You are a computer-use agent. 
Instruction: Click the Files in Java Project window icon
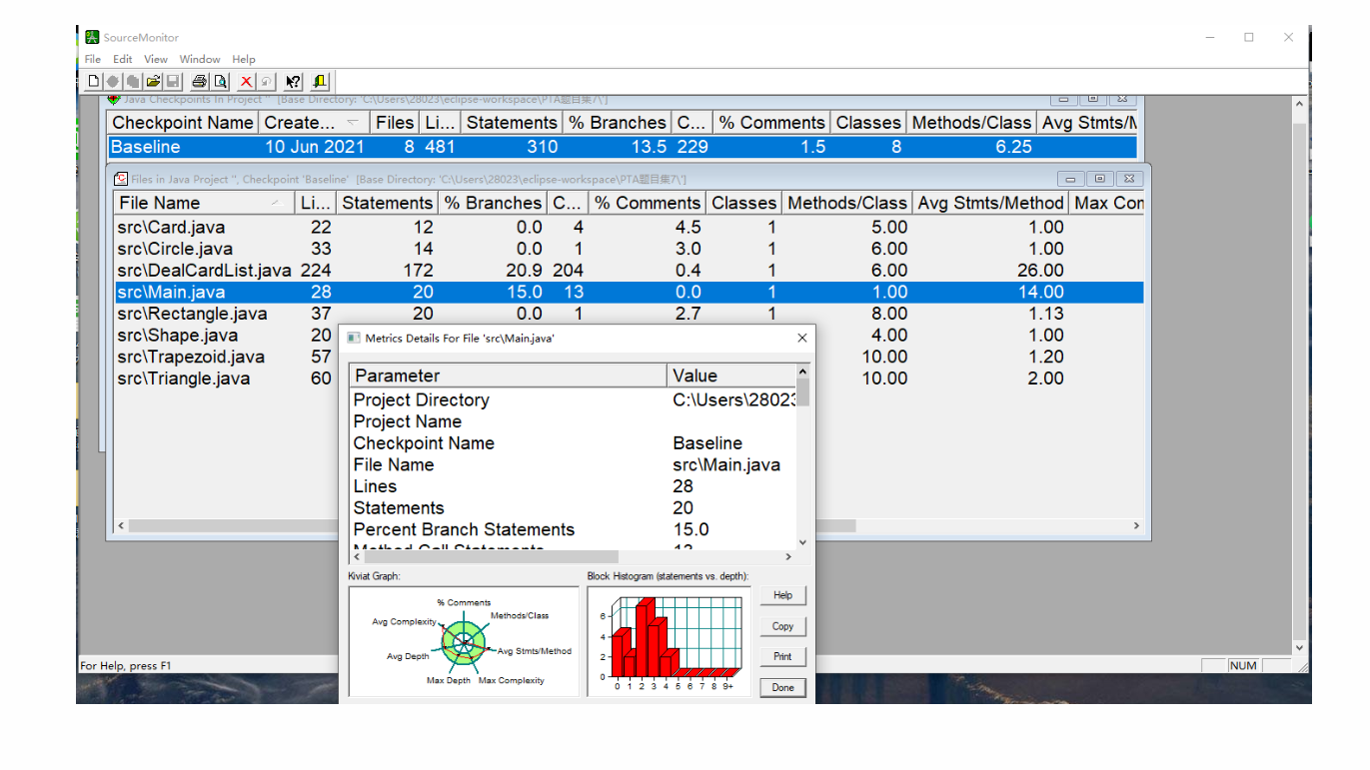121,179
